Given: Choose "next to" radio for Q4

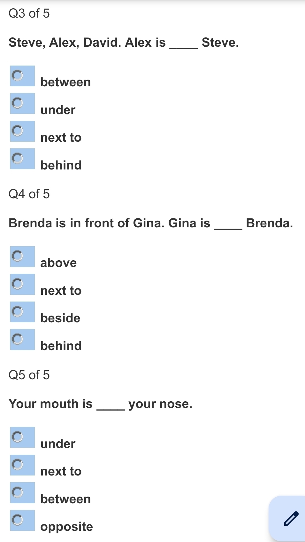Looking at the screenshot, I should tap(18, 284).
